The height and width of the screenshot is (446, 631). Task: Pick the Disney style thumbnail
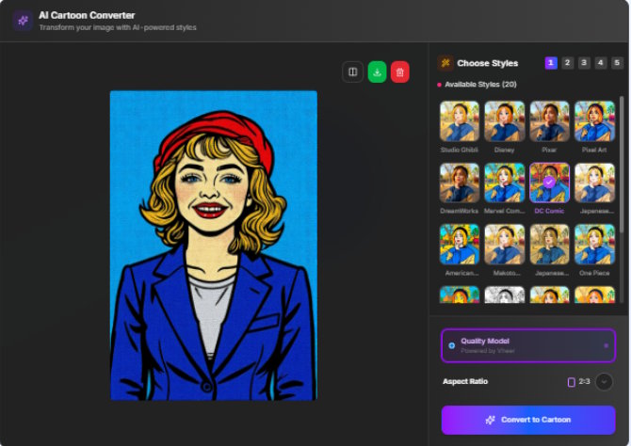coord(504,121)
